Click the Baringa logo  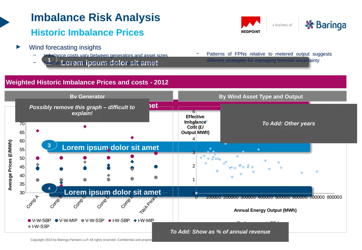point(326,25)
